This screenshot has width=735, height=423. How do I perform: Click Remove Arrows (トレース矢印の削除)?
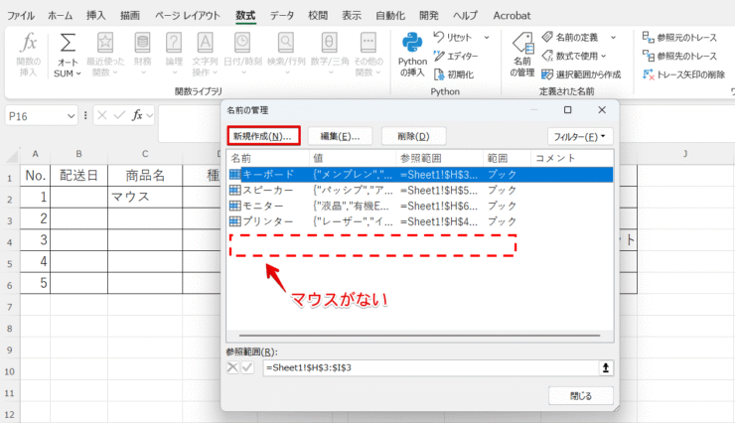[x=684, y=74]
